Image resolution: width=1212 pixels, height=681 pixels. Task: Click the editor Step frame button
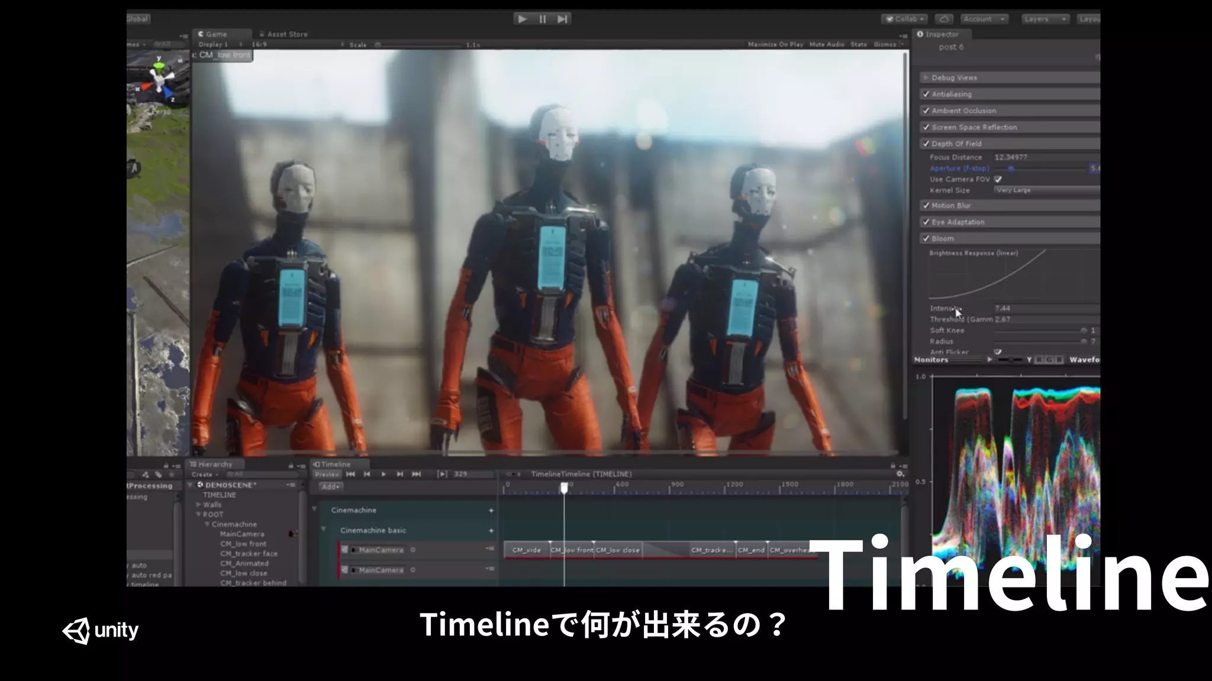pos(562,19)
